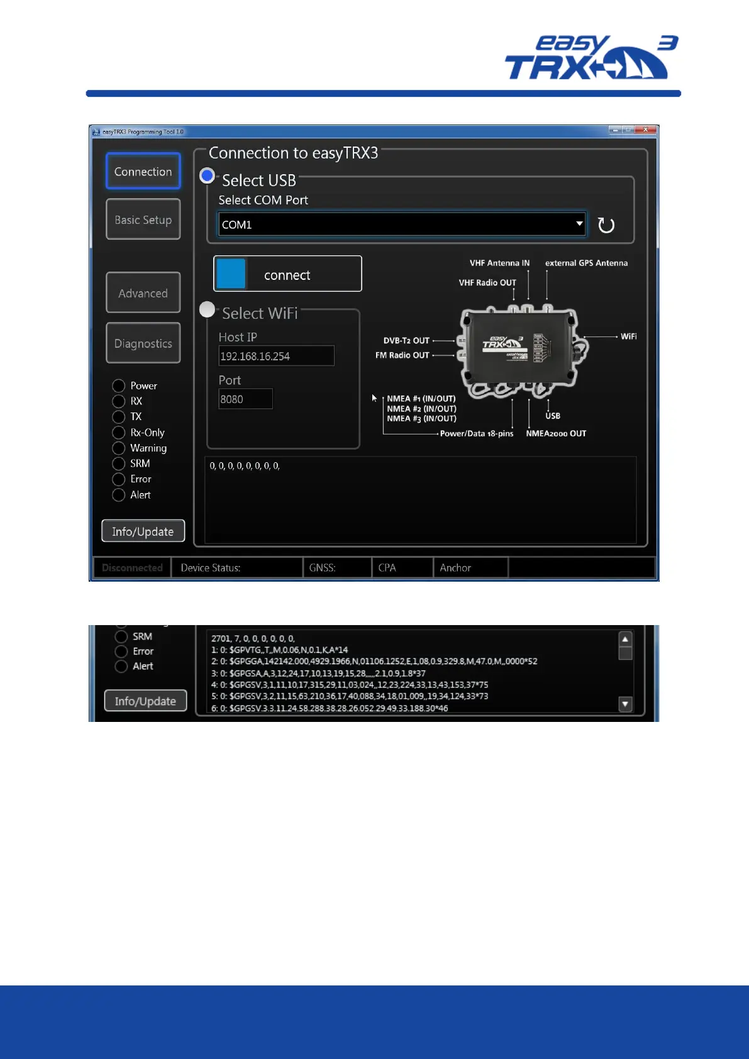
Task: Open Info/Update in the lower screenshot
Action: [146, 701]
